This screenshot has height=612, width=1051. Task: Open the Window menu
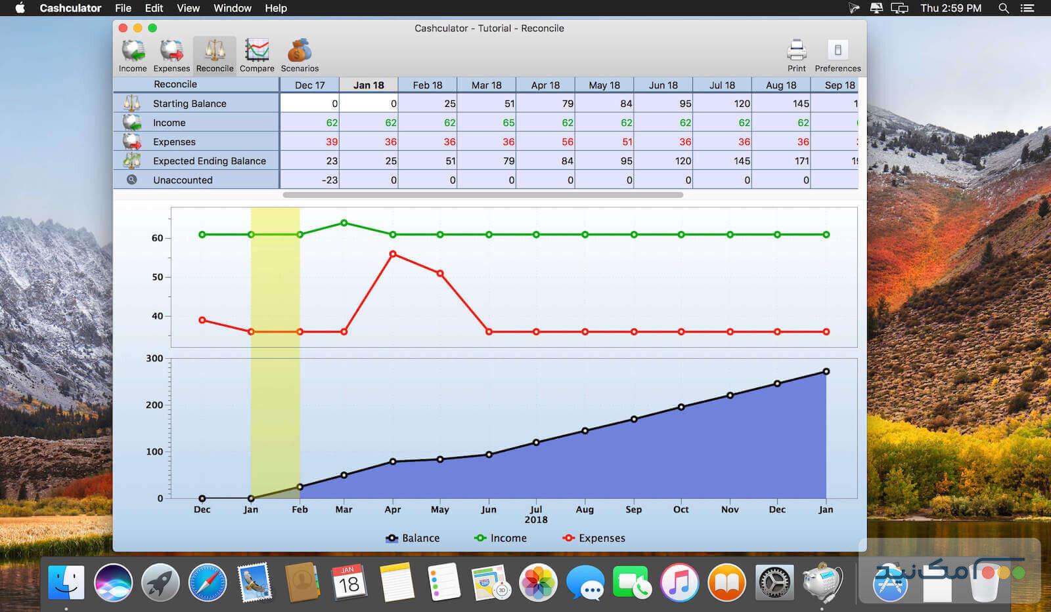(232, 8)
